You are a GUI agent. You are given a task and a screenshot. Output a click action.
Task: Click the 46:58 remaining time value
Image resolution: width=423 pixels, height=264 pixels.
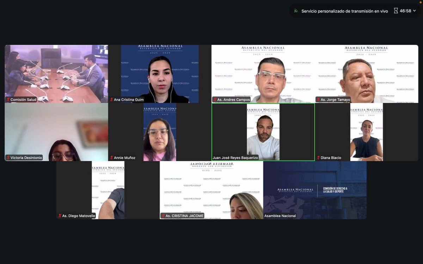pos(405,11)
